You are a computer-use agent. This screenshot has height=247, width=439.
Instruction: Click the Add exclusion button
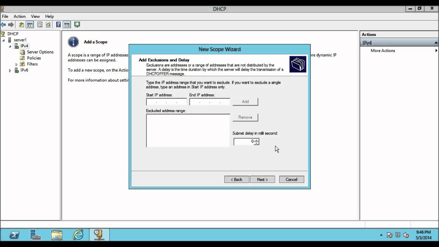(245, 102)
